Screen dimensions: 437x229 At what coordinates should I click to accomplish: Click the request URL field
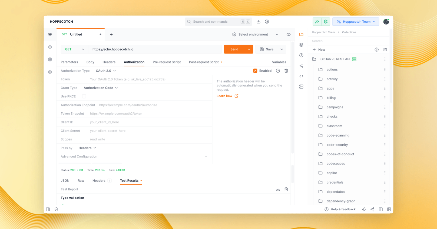155,49
